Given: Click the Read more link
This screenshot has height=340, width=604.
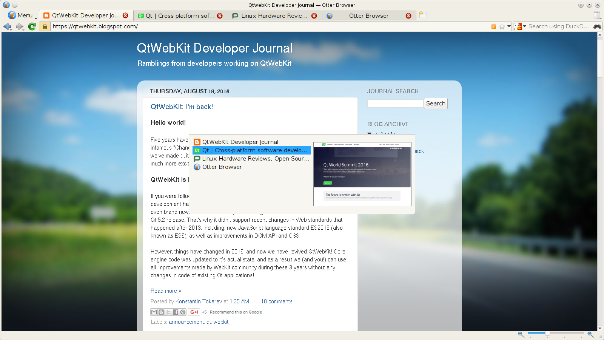Looking at the screenshot, I should [166, 291].
